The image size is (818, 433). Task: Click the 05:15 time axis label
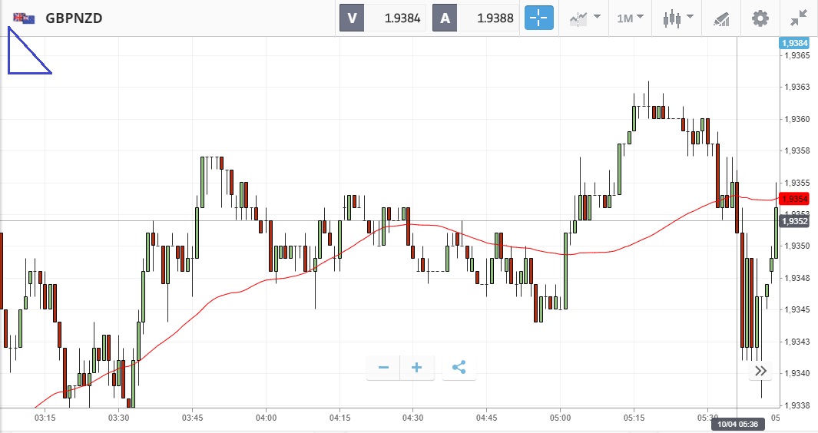634,418
